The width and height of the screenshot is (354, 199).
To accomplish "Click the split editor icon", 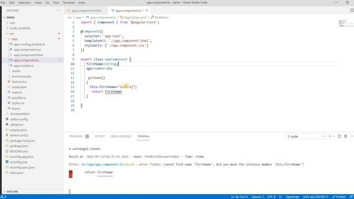I will 352,11.
